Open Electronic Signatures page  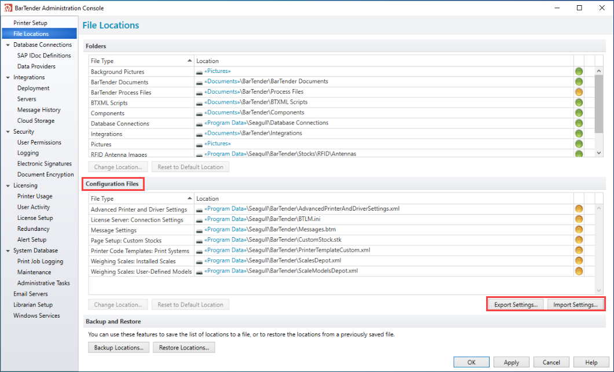click(44, 164)
